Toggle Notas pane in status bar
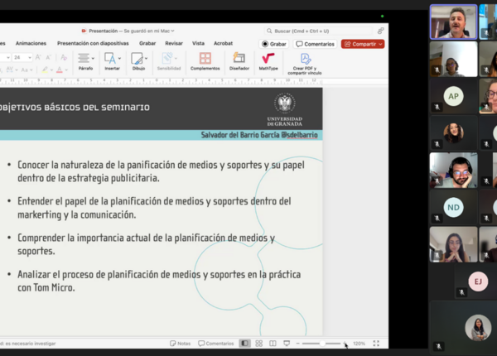The image size is (497, 356). (x=180, y=343)
